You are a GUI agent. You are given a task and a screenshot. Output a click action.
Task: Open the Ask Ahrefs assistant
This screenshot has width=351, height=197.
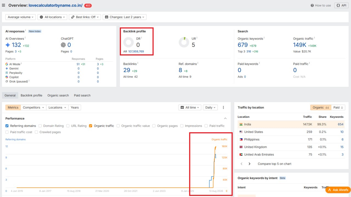(x=338, y=190)
